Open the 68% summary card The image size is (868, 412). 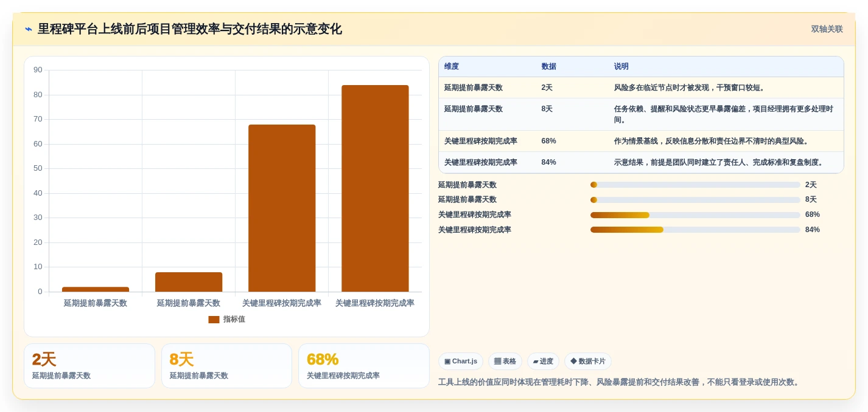point(364,366)
